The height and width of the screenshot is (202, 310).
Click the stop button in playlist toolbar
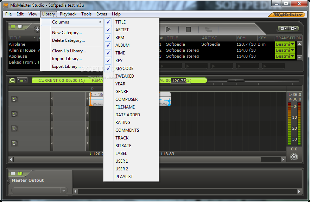click(x=188, y=30)
